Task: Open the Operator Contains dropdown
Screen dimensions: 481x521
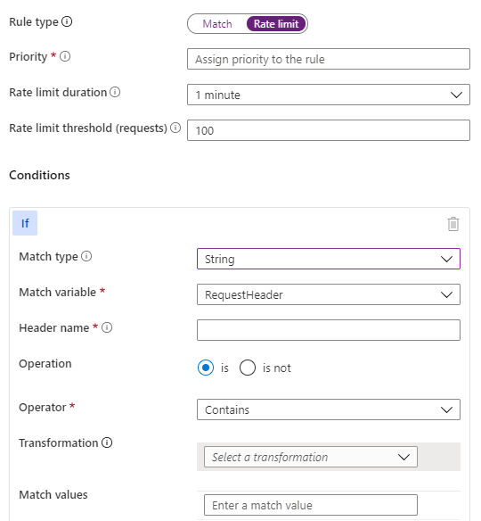Action: click(x=329, y=409)
